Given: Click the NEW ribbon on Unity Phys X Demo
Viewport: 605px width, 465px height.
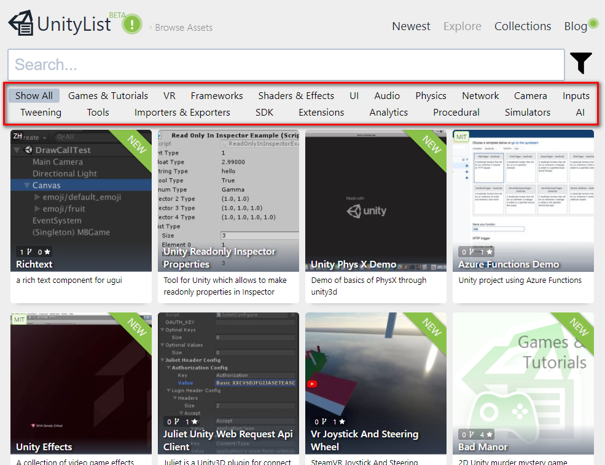Looking at the screenshot, I should coord(429,148).
